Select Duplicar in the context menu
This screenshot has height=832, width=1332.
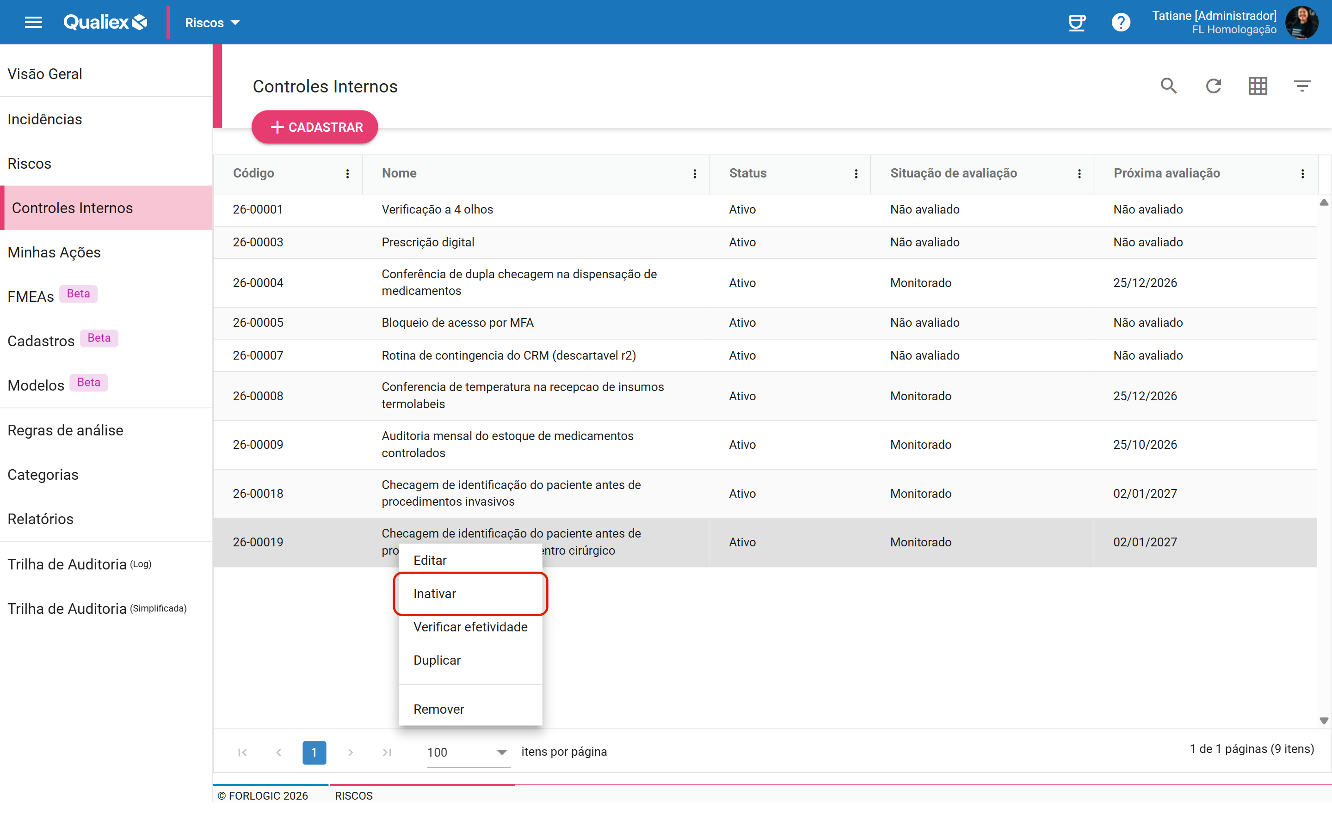(x=470, y=661)
